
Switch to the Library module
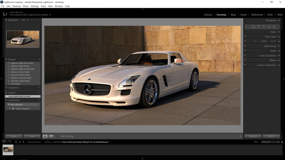[208, 15]
